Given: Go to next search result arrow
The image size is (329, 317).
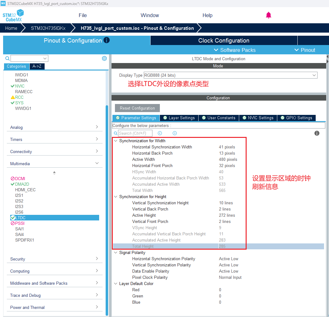Looking at the screenshot, I should [x=175, y=133].
